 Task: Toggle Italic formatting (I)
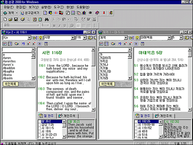59,26
